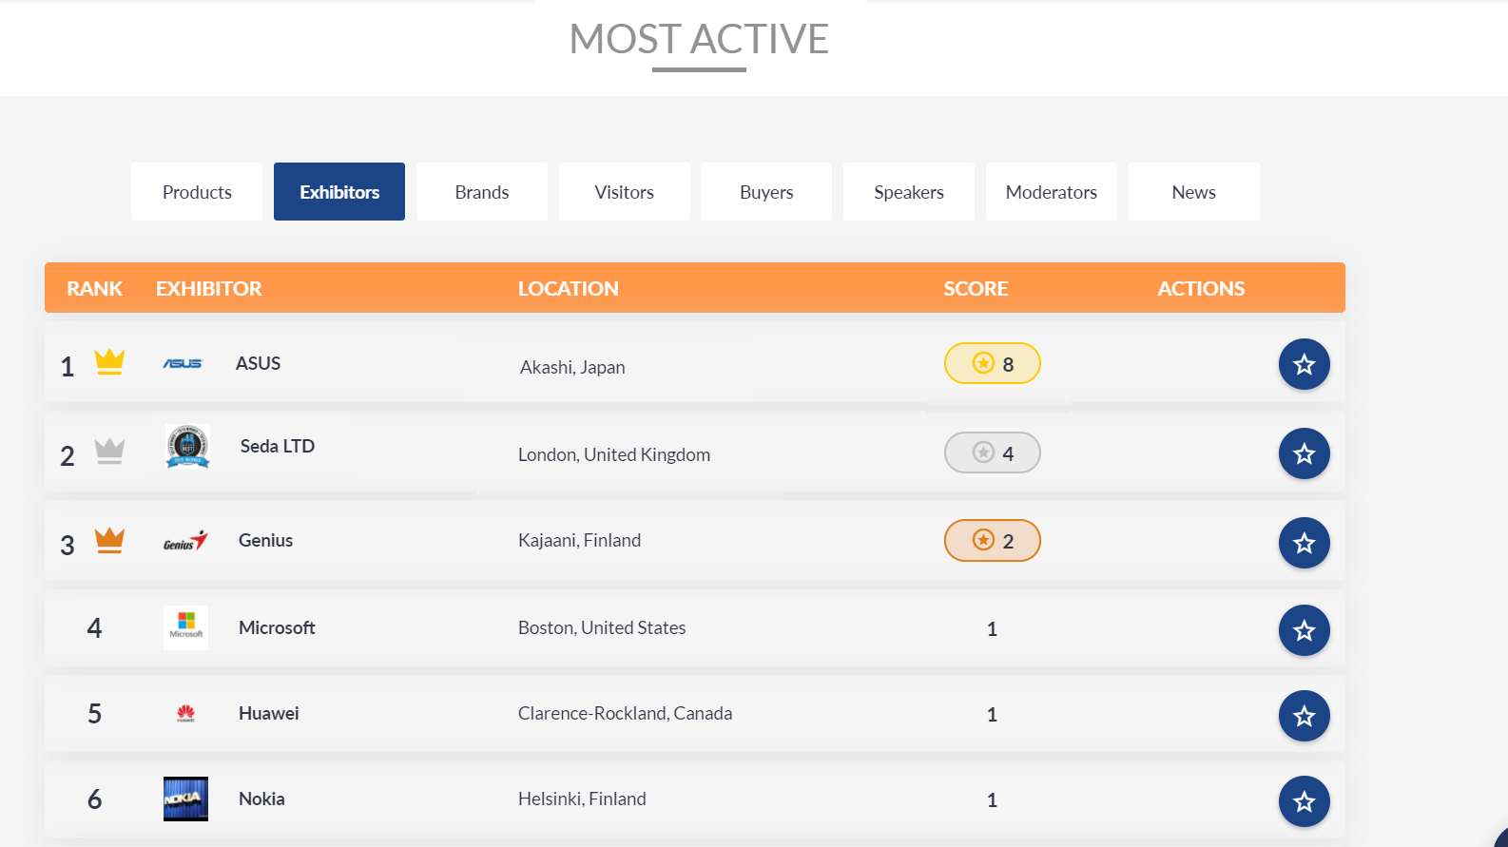
Task: Open the Genius exhibitor name
Action: (266, 540)
